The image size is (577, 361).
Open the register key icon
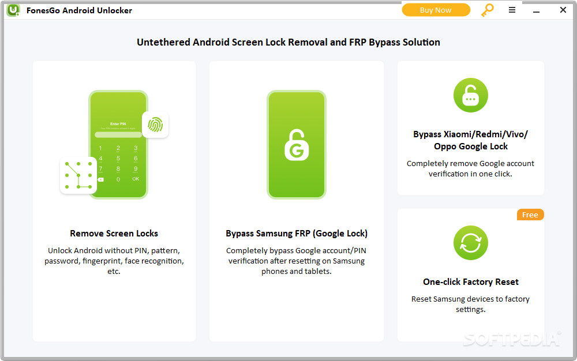487,10
